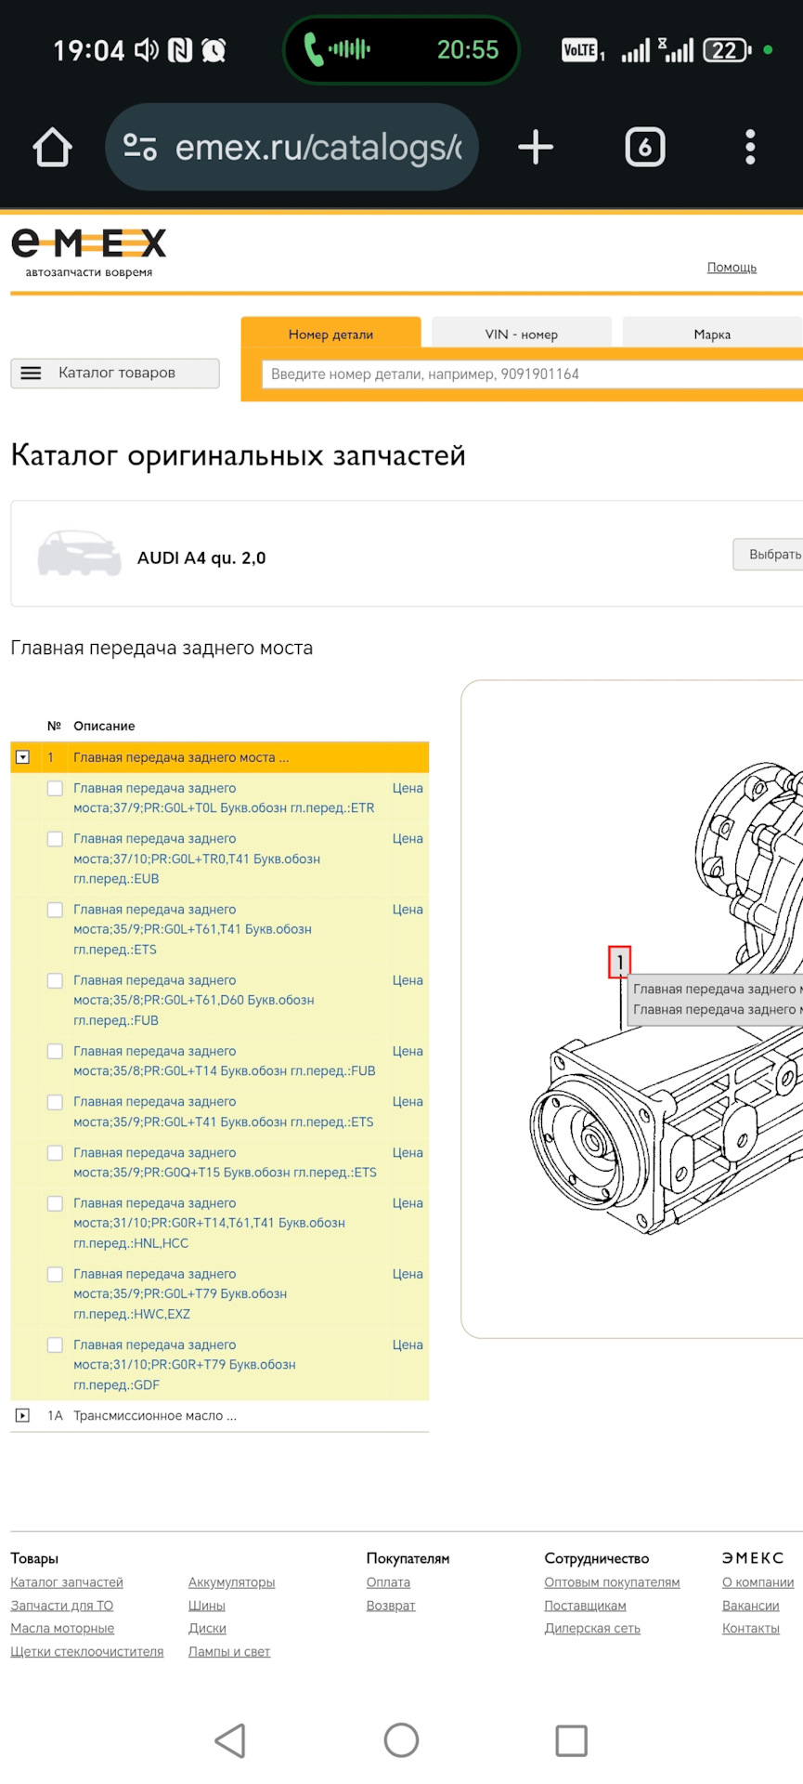Tick checkbox for 35/9 G0L+T61,T41 ETS part
Image resolution: width=803 pixels, height=1784 pixels.
click(x=55, y=910)
